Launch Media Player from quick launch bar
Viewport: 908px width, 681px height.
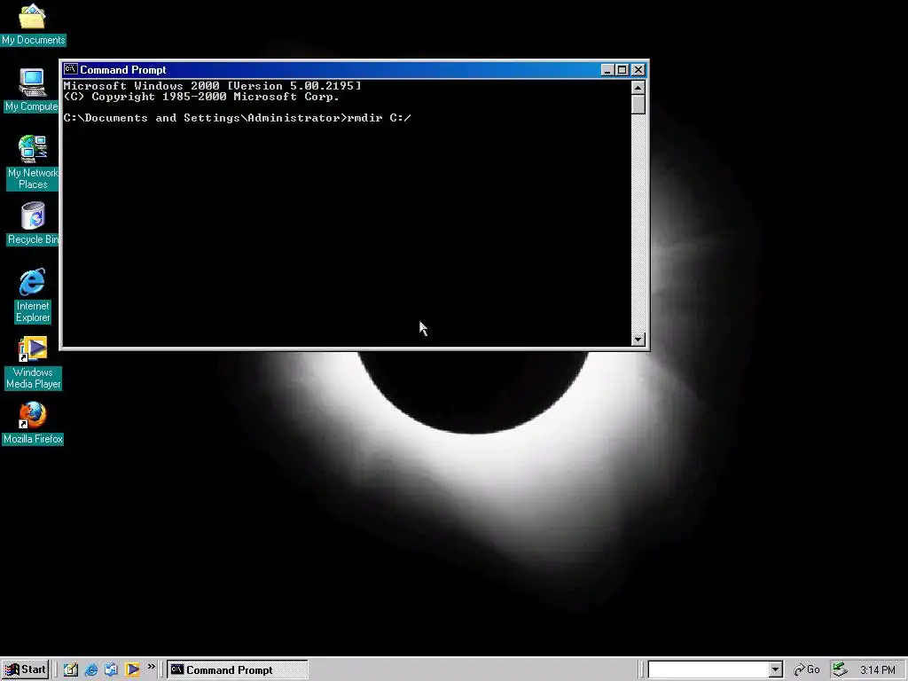coord(132,669)
